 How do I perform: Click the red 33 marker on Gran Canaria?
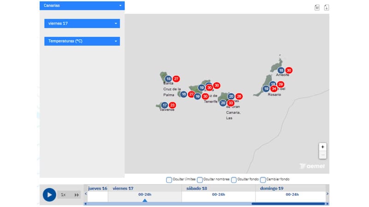231,103
